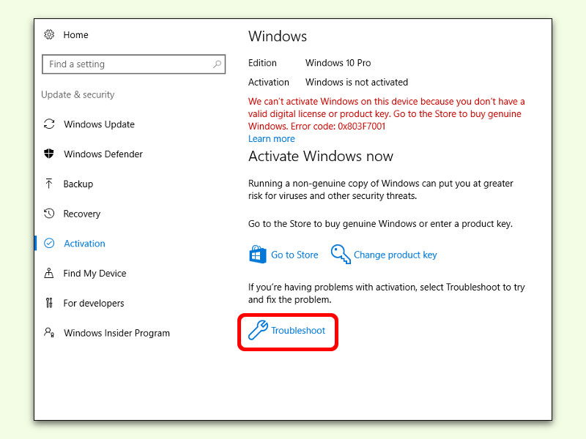
Task: Click the Edition label
Action: point(262,63)
